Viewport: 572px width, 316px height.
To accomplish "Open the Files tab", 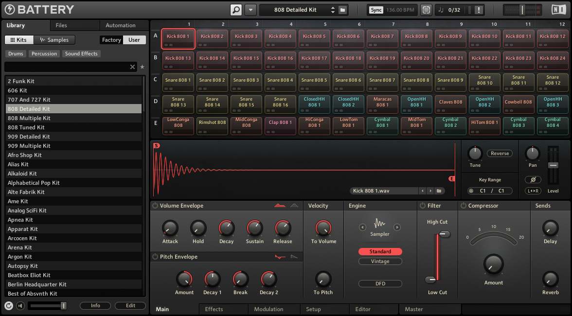I will coord(75,25).
